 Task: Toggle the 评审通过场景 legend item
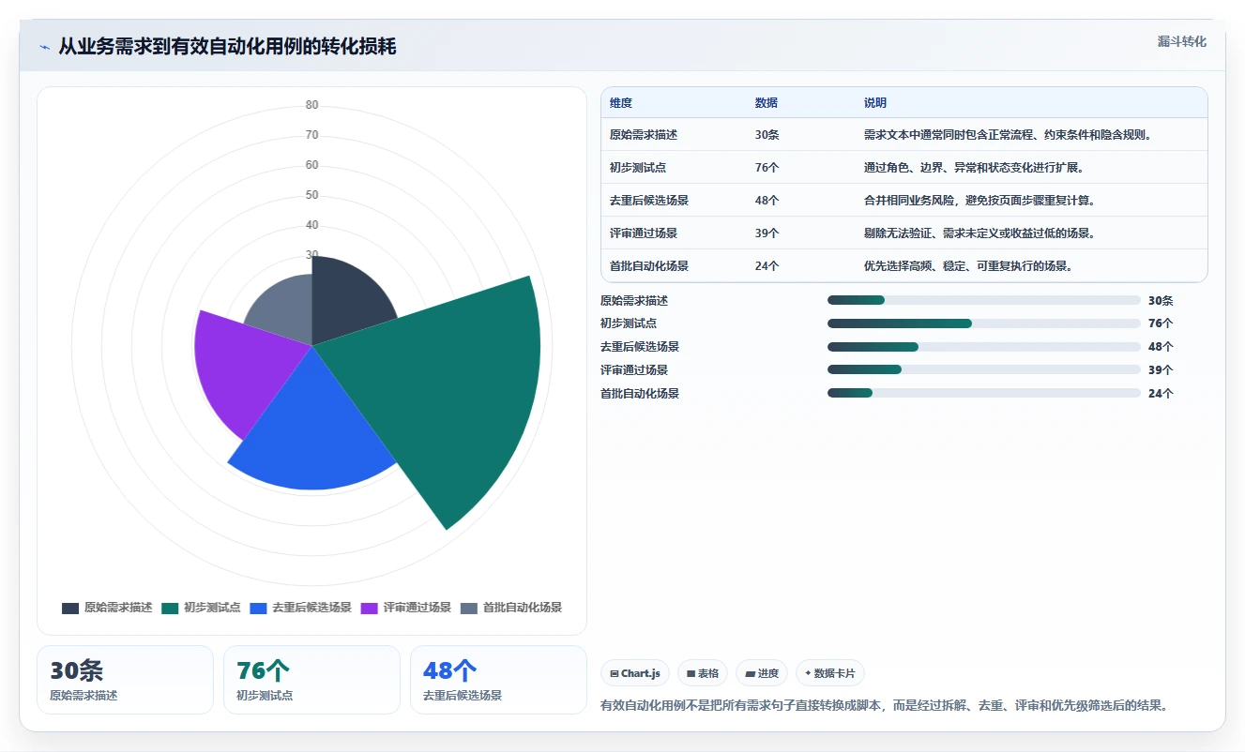click(406, 608)
